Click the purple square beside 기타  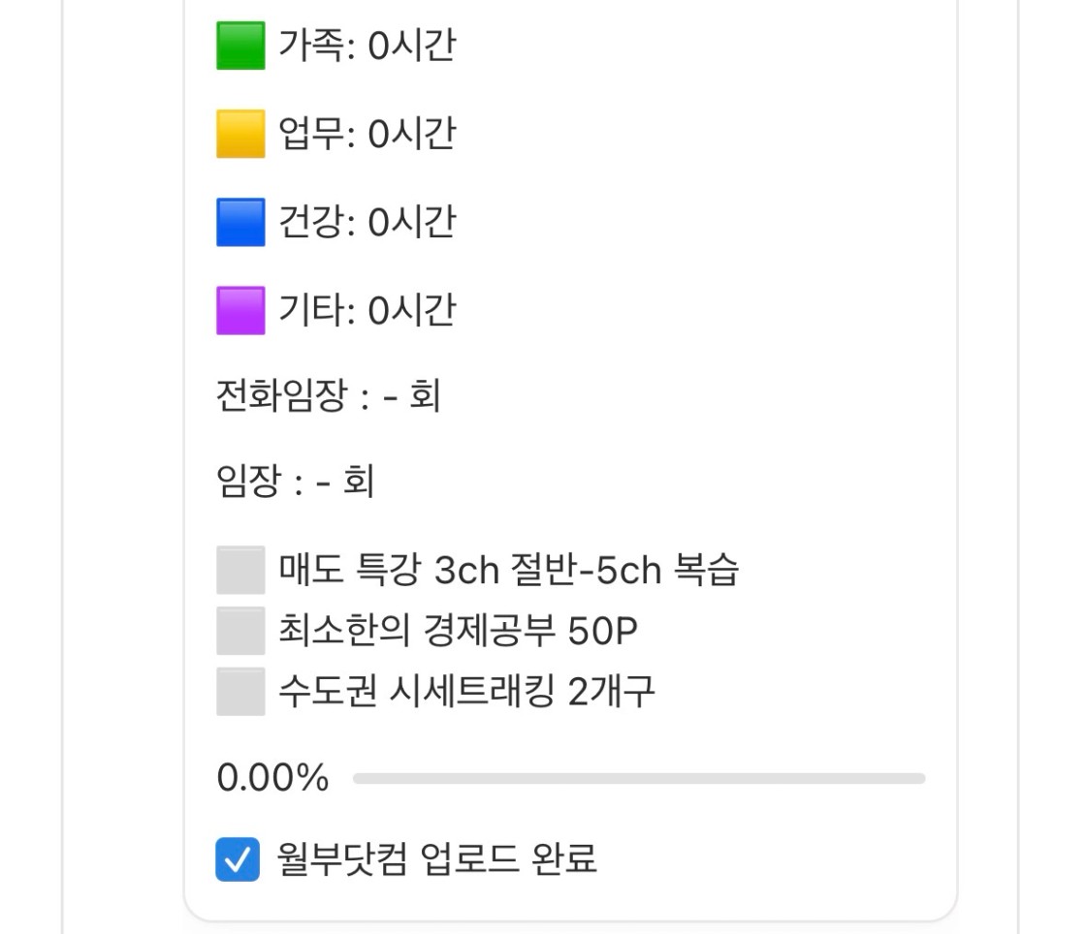[240, 310]
